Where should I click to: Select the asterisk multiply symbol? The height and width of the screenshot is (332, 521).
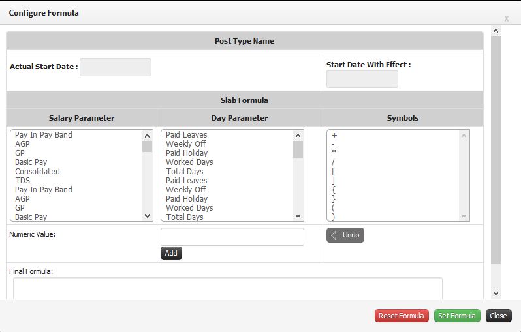tap(334, 152)
